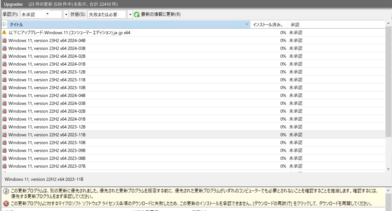Click the license terms download failed error message
This screenshot has width=392, height=211.
pos(192,204)
